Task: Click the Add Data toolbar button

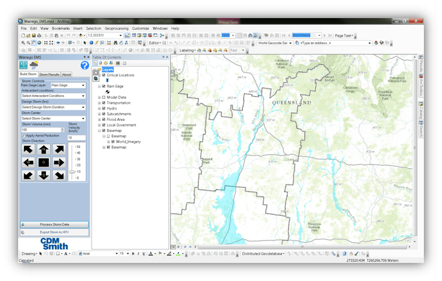Action: tap(81, 35)
